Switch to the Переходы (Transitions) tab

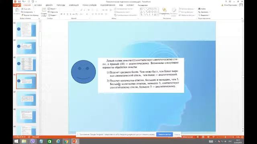(61, 5)
